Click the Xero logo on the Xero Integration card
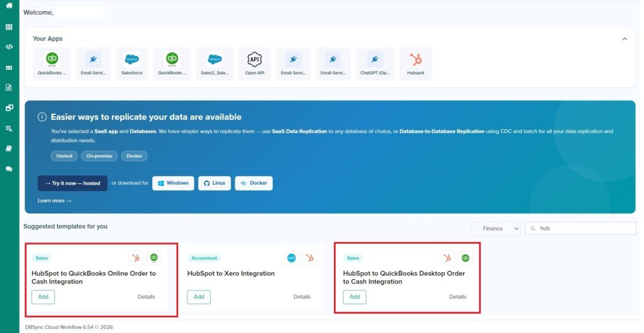This screenshot has height=333, width=644. [x=291, y=258]
